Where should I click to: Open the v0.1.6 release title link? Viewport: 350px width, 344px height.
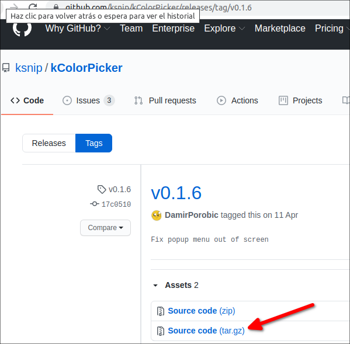pyautogui.click(x=176, y=193)
